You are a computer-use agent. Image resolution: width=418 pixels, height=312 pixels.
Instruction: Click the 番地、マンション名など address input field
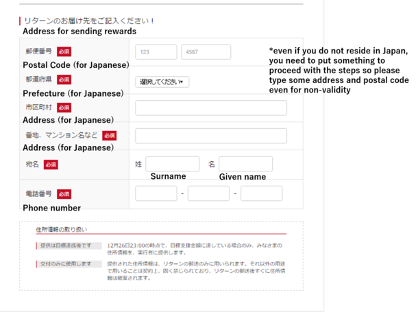pyautogui.click(x=211, y=136)
